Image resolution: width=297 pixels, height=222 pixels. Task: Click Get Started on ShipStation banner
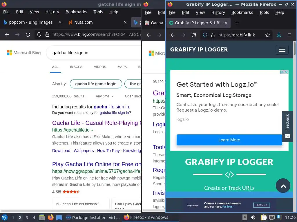click(261, 205)
